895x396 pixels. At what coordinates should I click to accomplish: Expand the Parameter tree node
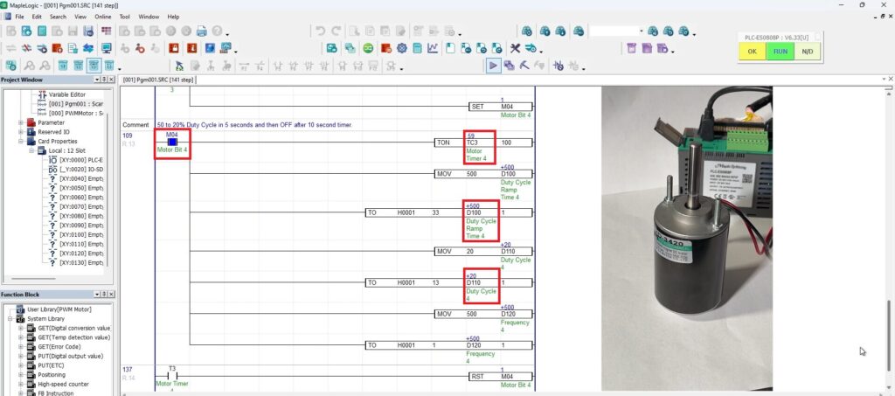tap(21, 122)
